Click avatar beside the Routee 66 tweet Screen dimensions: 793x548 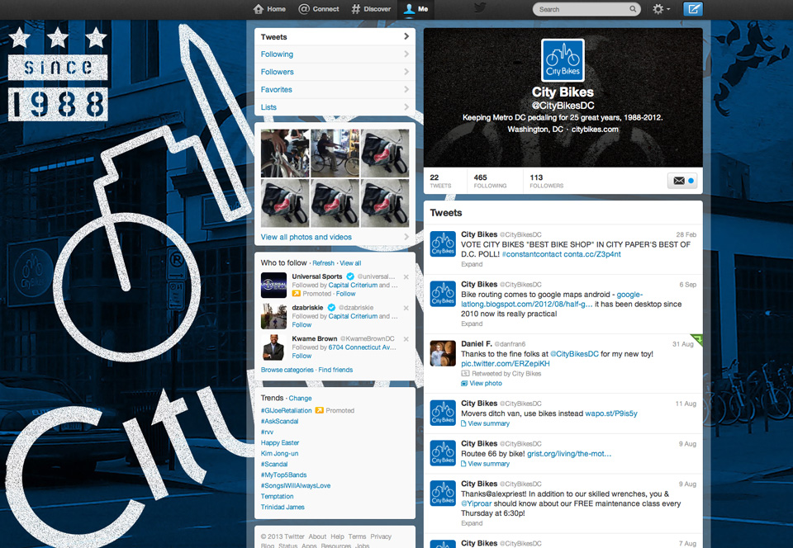pyautogui.click(x=443, y=453)
